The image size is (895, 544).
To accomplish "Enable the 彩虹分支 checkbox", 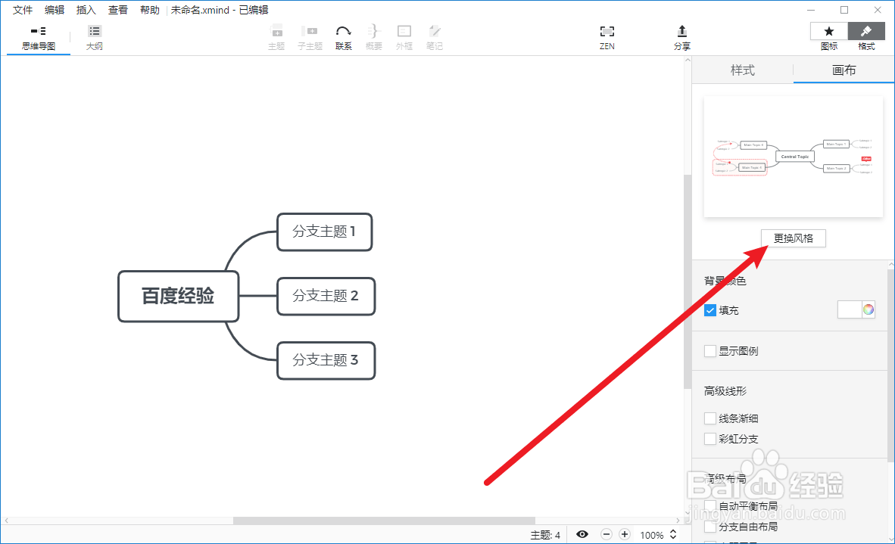I will (x=710, y=439).
